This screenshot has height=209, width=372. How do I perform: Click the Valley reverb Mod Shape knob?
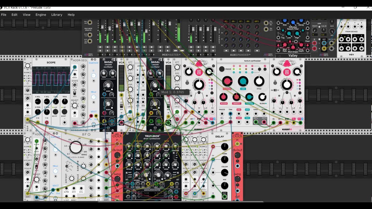293,47
